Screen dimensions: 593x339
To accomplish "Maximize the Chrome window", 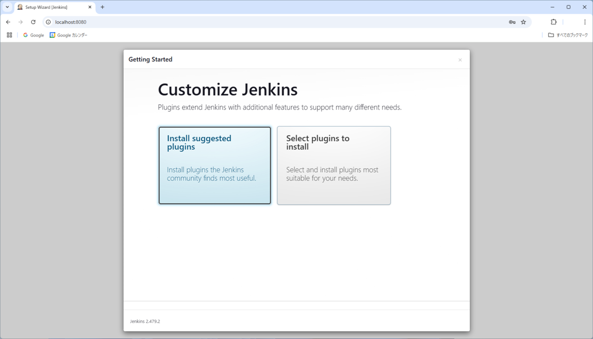I will (568, 7).
